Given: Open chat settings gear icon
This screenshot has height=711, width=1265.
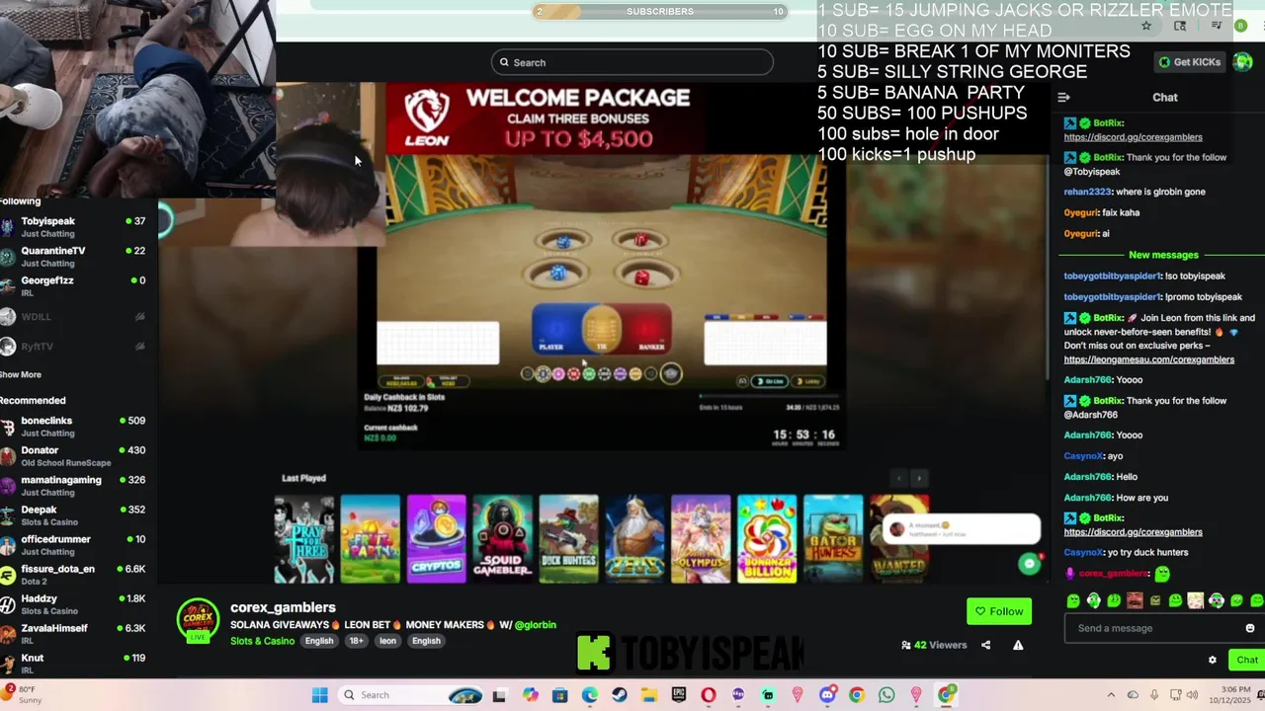Looking at the screenshot, I should (1213, 660).
